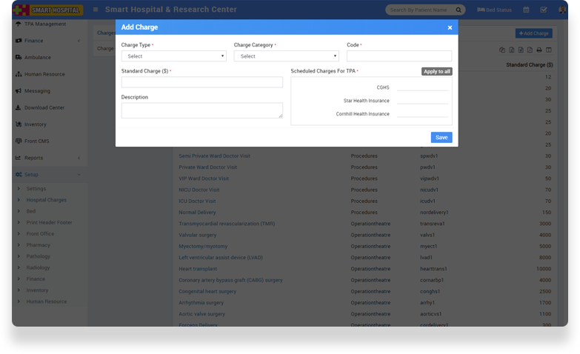The height and width of the screenshot is (354, 580).
Task: Click the print icon above table
Action: [539, 50]
